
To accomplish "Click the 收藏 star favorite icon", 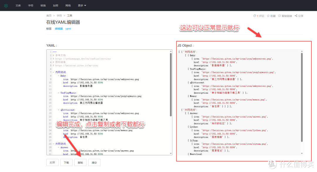I will pos(268,16).
